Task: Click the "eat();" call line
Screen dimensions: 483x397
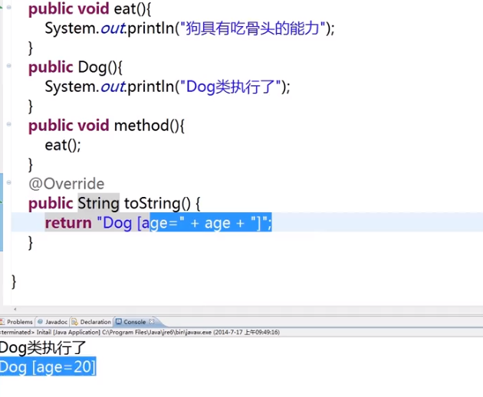Action: 63,145
